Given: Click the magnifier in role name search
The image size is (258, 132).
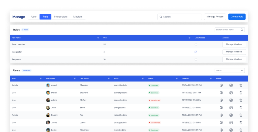Looking at the screenshot, I should click(x=242, y=30).
